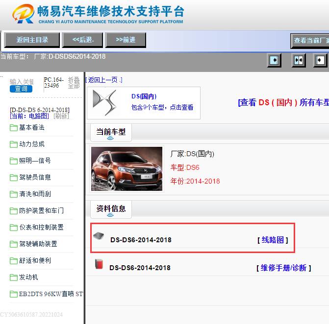
Task: Click the DS-DS6-2014-2018 线路图 row title
Action: [x=141, y=240]
